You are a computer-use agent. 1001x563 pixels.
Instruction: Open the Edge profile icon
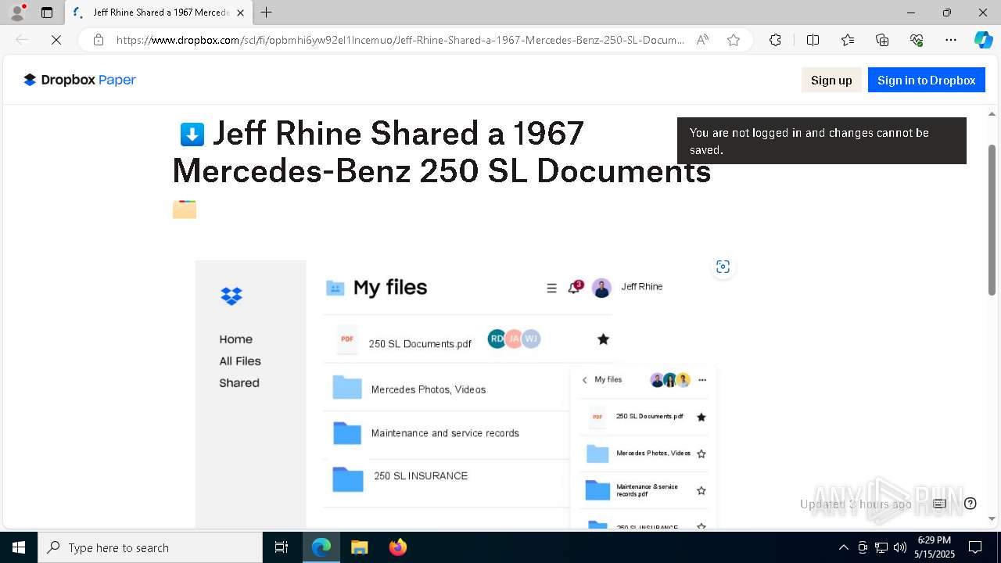pyautogui.click(x=17, y=12)
